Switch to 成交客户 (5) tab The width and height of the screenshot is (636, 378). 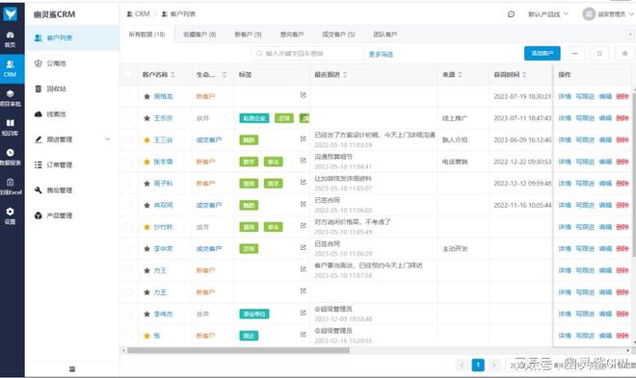338,35
